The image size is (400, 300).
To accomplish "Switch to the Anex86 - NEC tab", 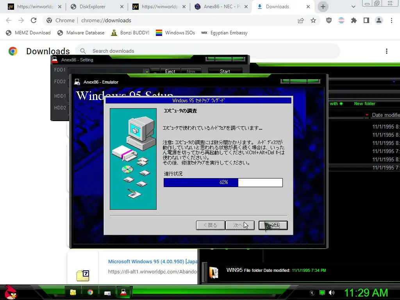I will tap(221, 7).
